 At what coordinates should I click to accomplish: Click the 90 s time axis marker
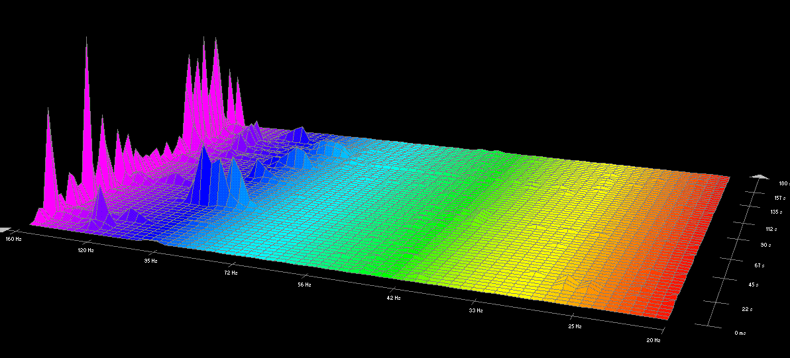tap(767, 245)
